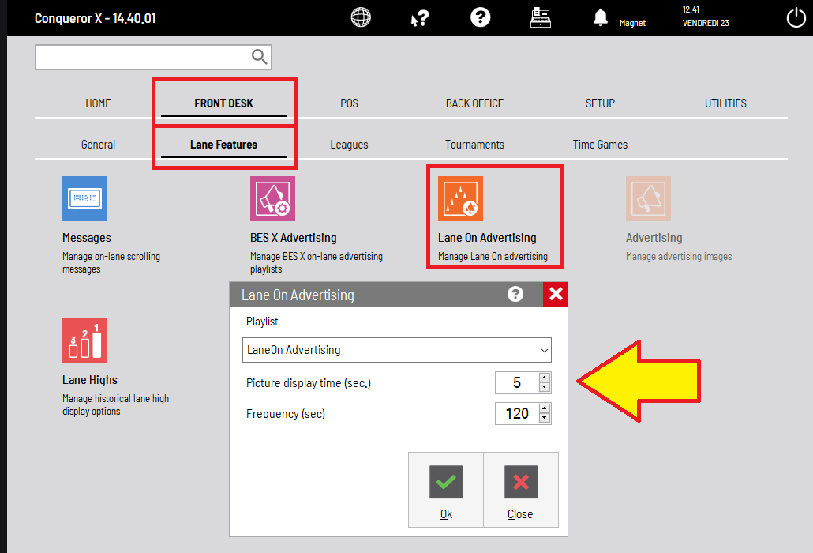Select the Lane Features sub-tab
This screenshot has height=553, width=813.
click(x=223, y=145)
